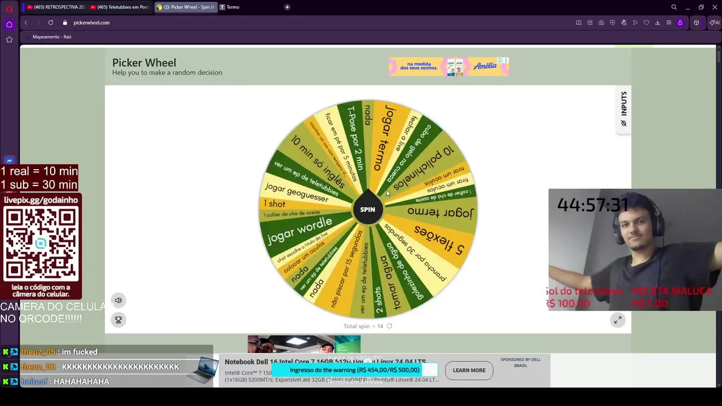This screenshot has width=722, height=406.
Task: Select the Picker Wheel tab
Action: (185, 7)
